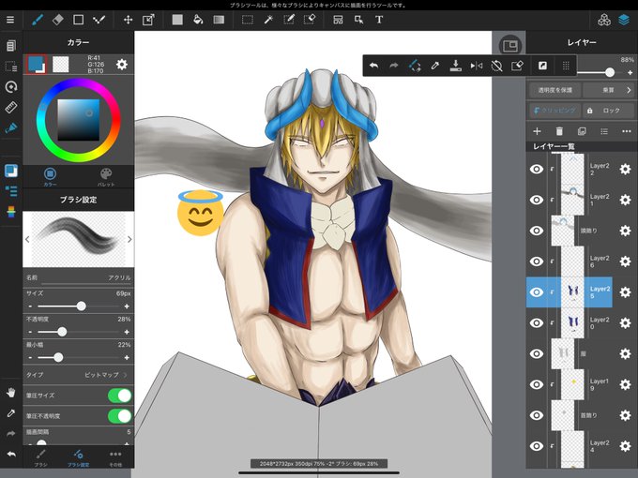Screen dimensions: 638x478
Task: Increase 最小幅 with plus button
Action: 127,357
